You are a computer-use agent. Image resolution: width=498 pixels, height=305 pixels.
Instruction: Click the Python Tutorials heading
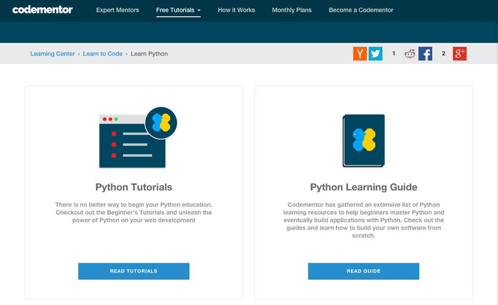(x=134, y=187)
